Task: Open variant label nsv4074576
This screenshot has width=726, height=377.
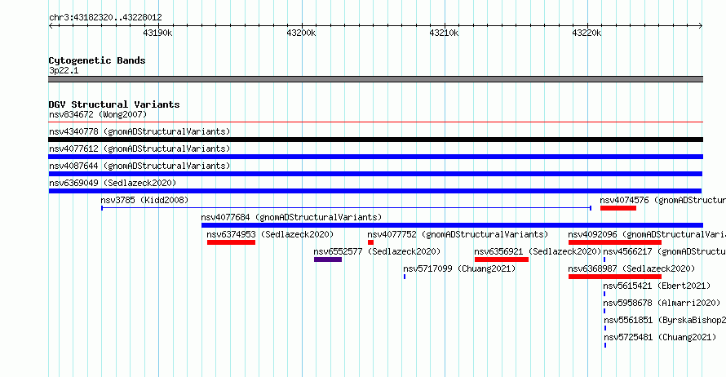Action: (662, 200)
